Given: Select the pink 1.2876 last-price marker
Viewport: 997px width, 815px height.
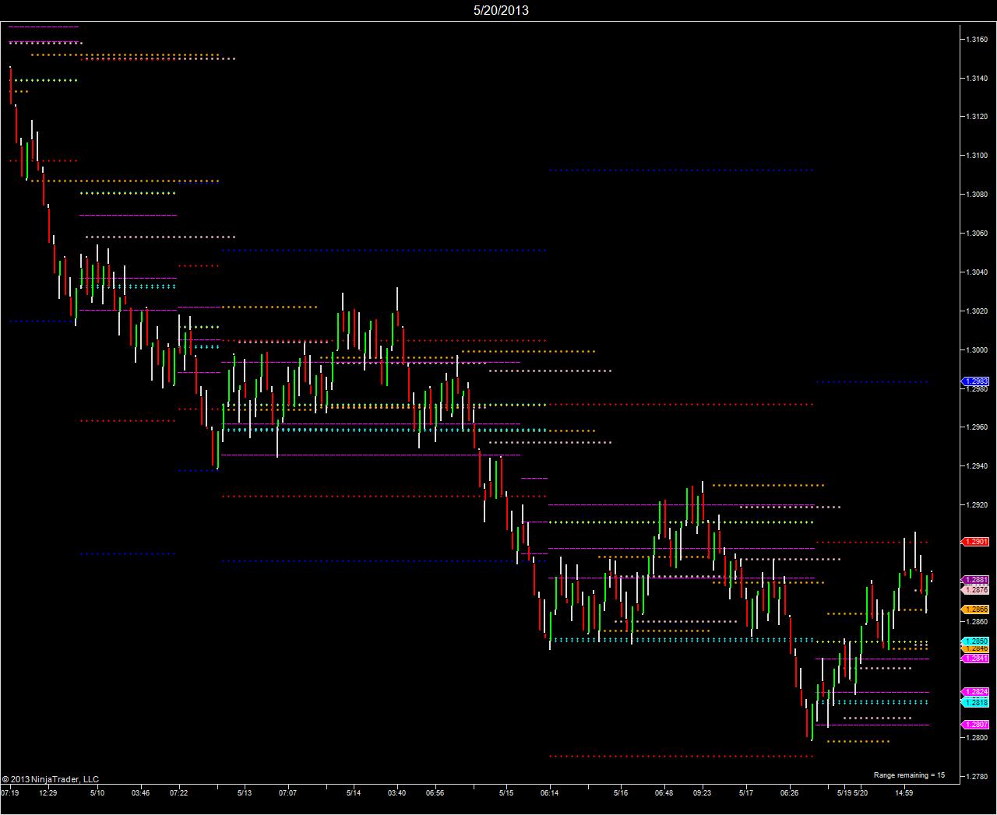Looking at the screenshot, I should pos(976,590).
